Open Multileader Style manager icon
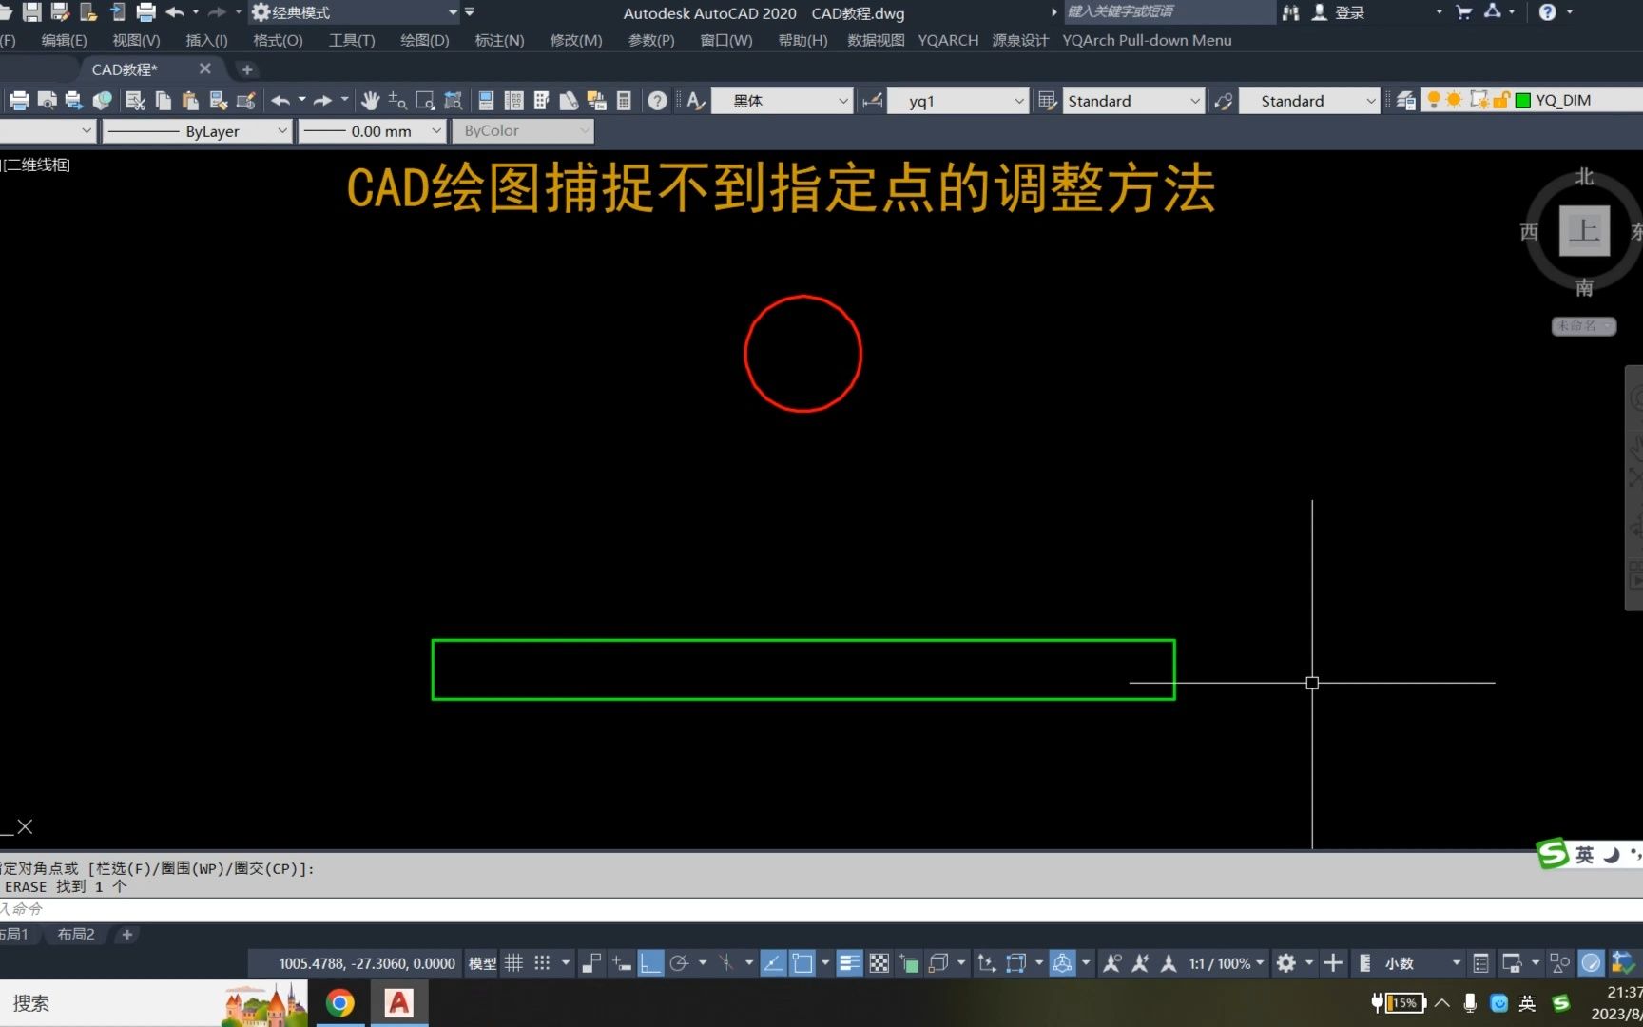 point(1224,101)
